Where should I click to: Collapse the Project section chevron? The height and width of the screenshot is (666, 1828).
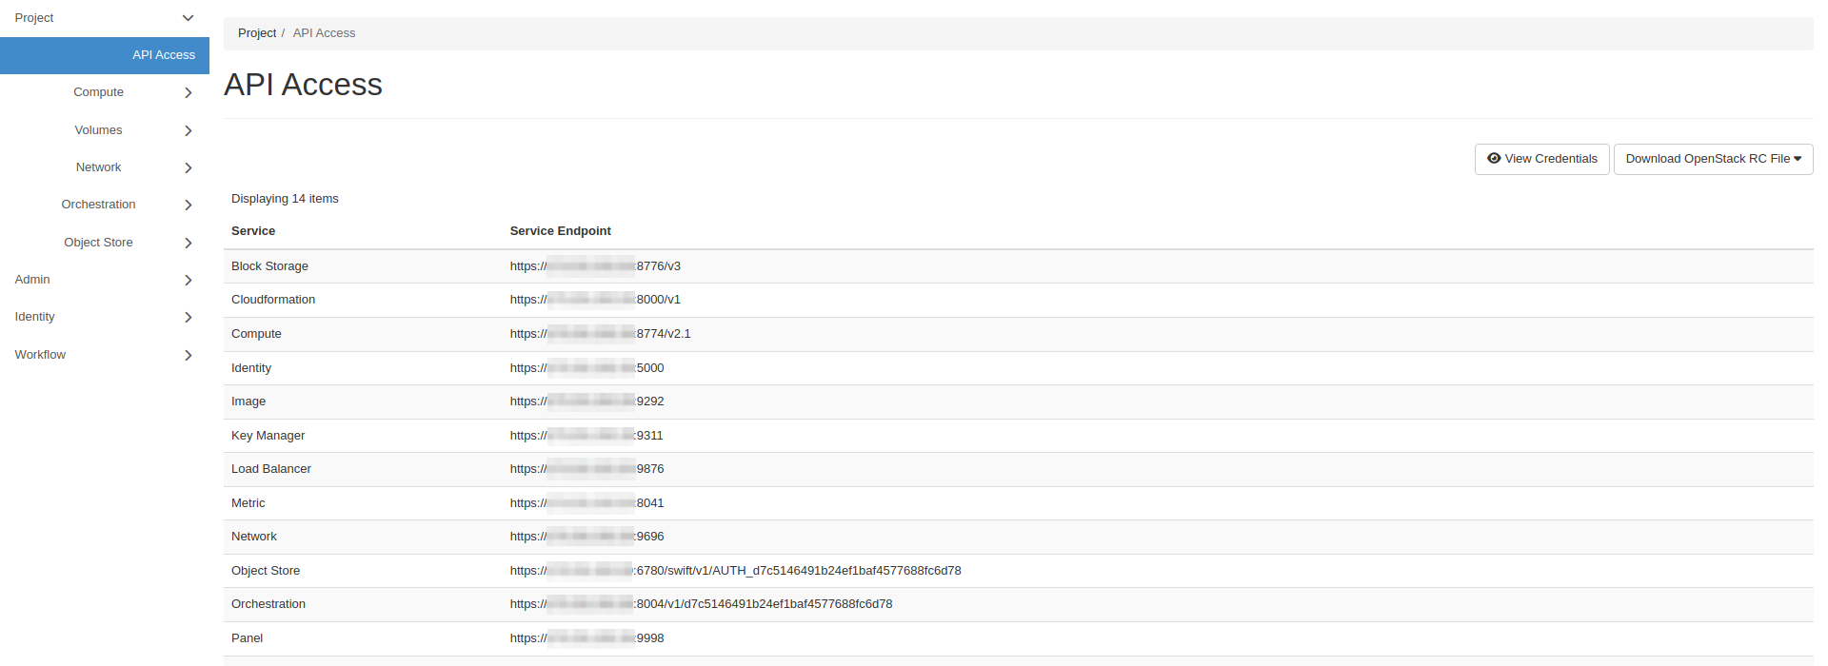(188, 18)
